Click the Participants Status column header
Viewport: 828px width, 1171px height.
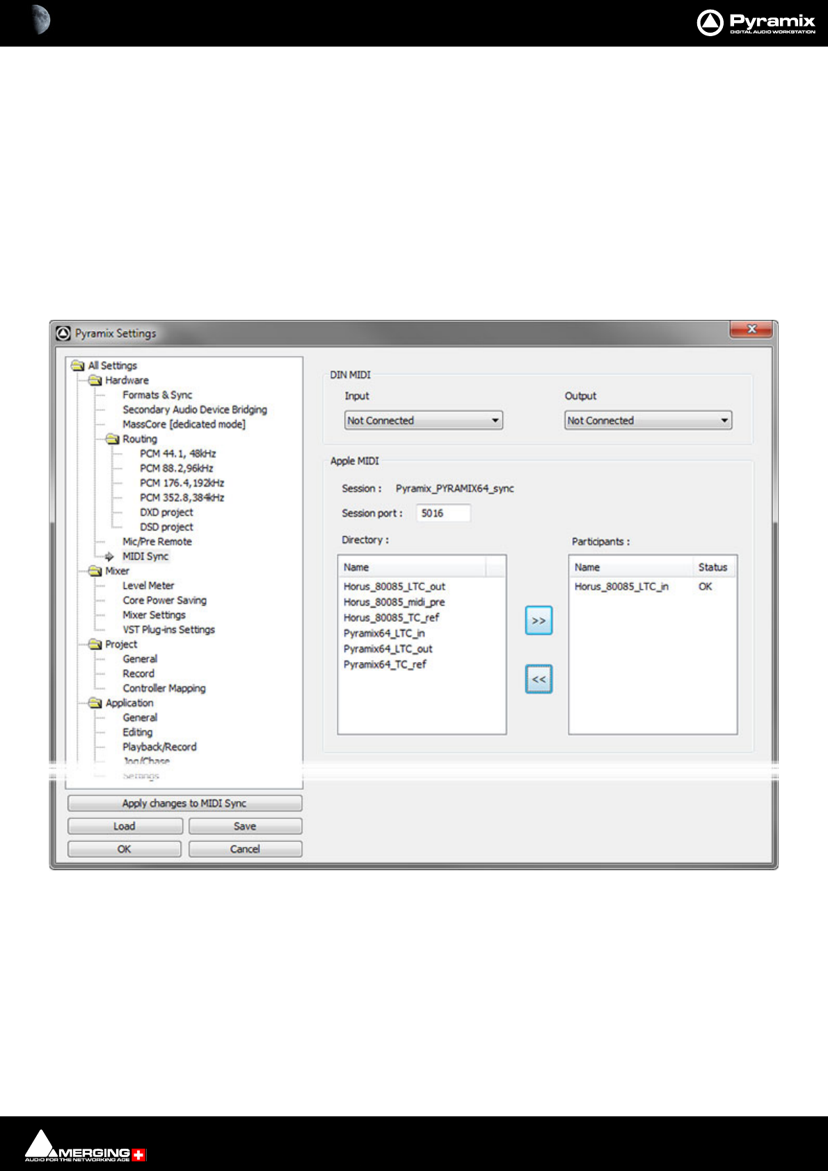(x=715, y=567)
